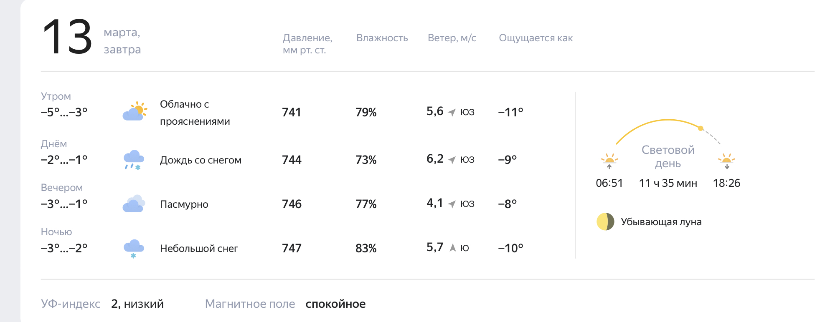830x322 pixels.
Task: Click the 'Убывающая луна' text
Action: 661,222
